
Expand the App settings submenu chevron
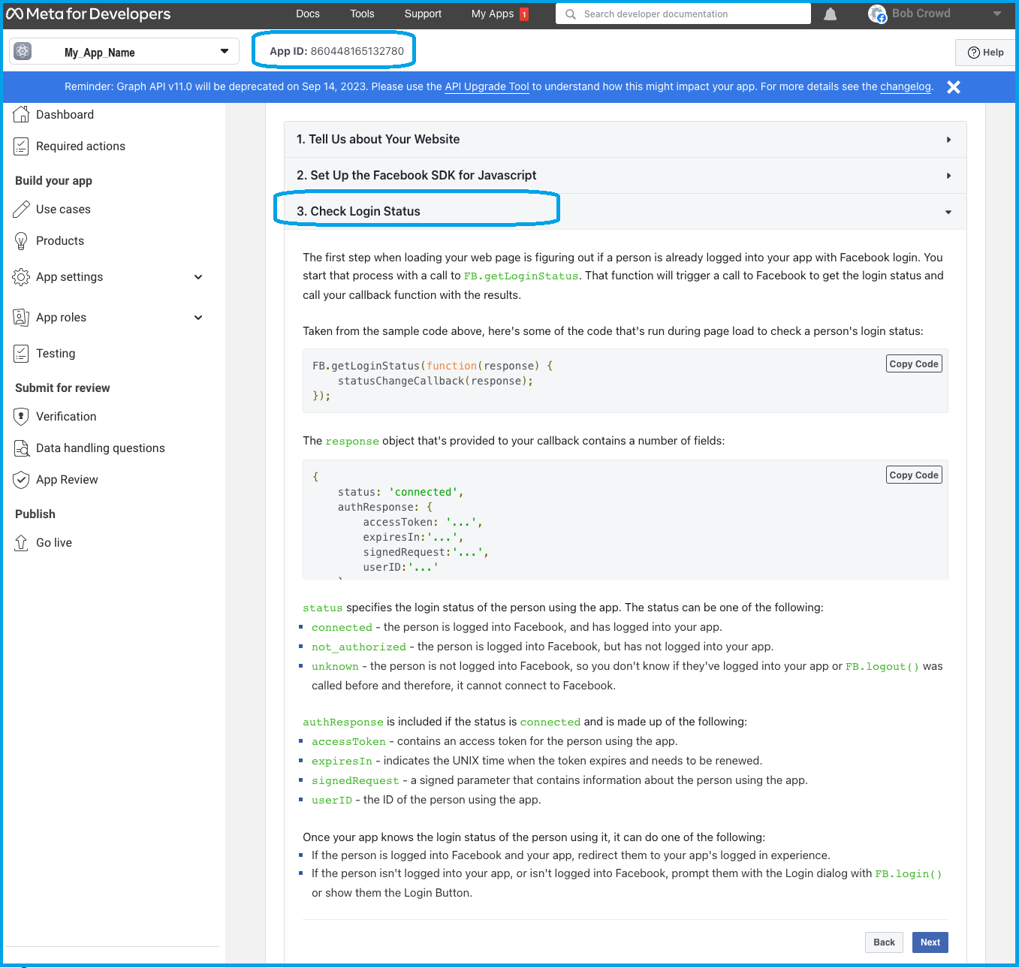(x=198, y=277)
